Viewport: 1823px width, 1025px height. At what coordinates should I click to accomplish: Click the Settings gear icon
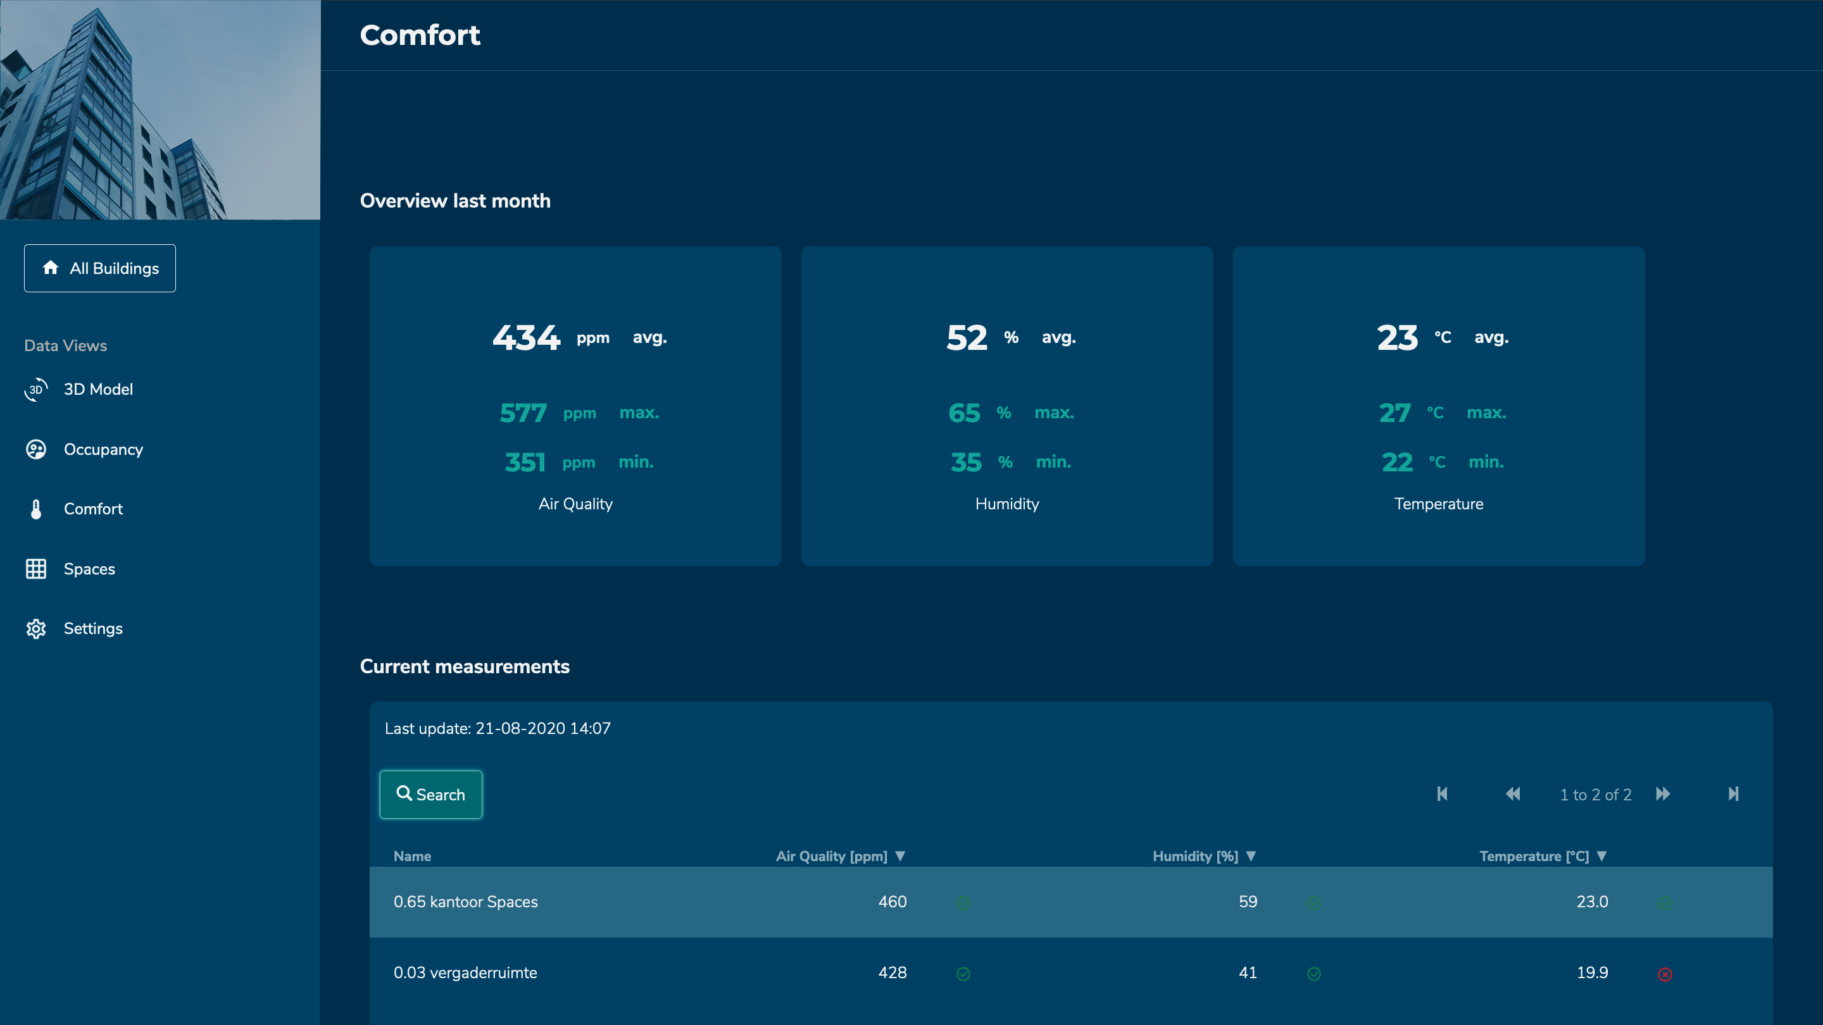click(x=36, y=628)
